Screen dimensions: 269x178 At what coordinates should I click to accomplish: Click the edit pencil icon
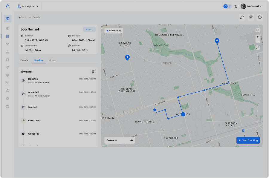point(242,17)
